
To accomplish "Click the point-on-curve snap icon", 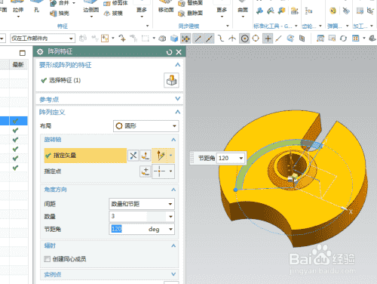I will 279,39.
